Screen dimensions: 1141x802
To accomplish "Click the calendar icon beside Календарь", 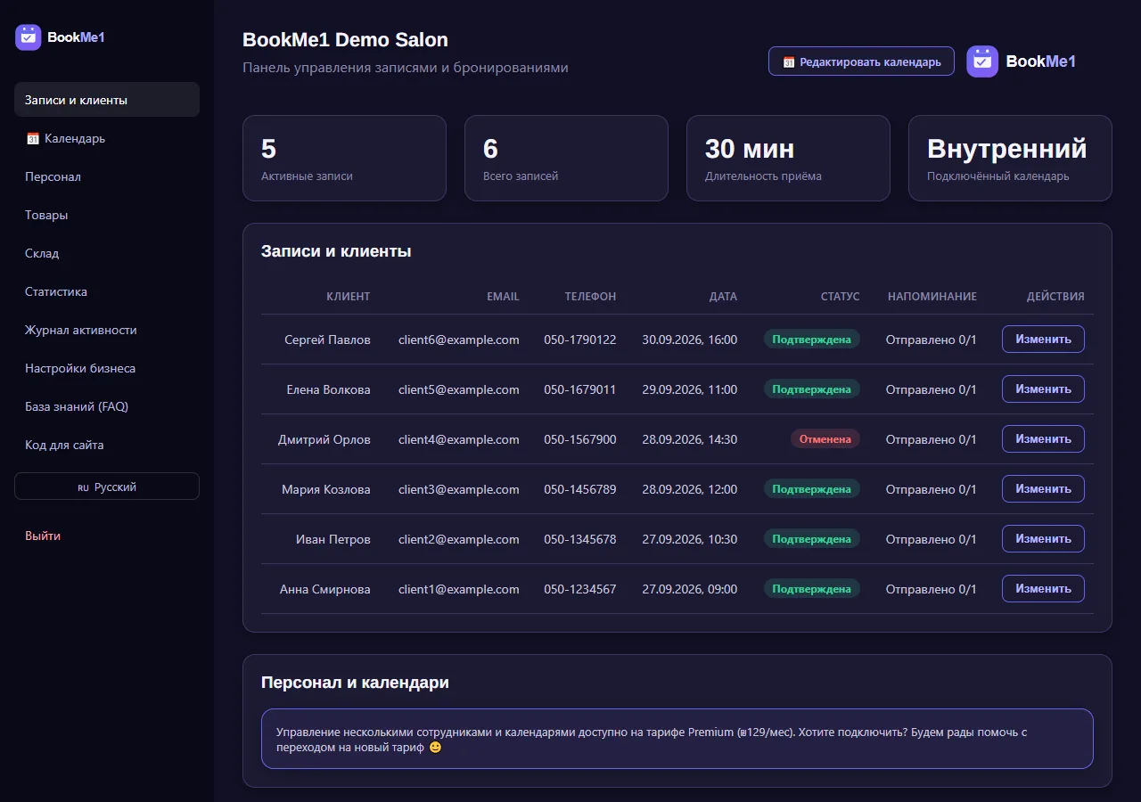I will (33, 139).
